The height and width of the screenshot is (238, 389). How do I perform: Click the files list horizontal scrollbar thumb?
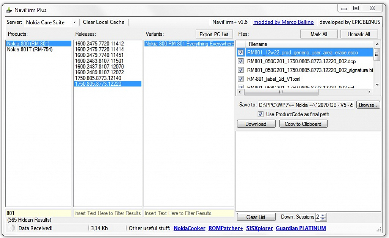pyautogui.click(x=281, y=92)
